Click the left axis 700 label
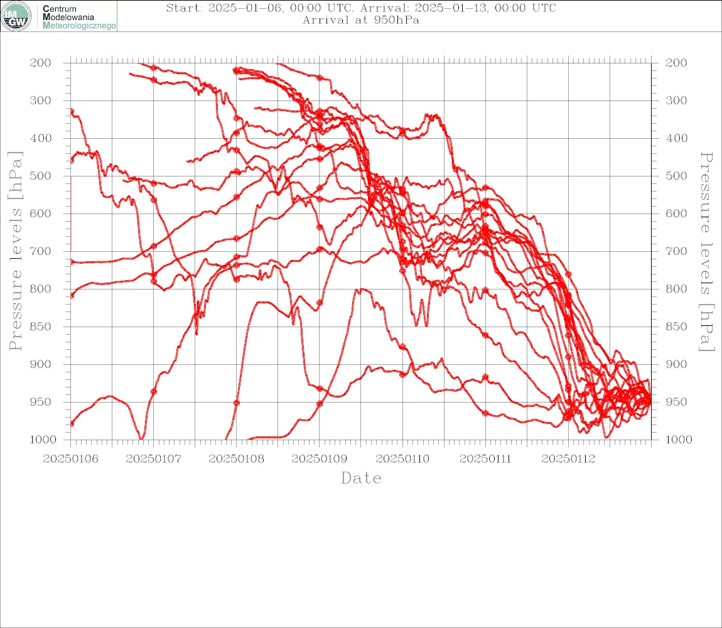 click(41, 252)
